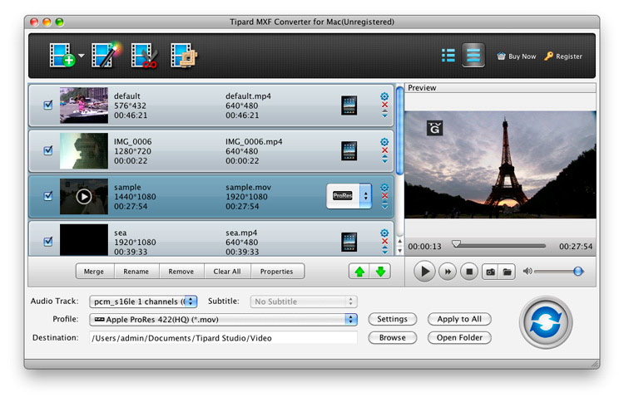Image resolution: width=624 pixels, height=402 pixels.
Task: Open the Crop video tool
Action: click(184, 55)
